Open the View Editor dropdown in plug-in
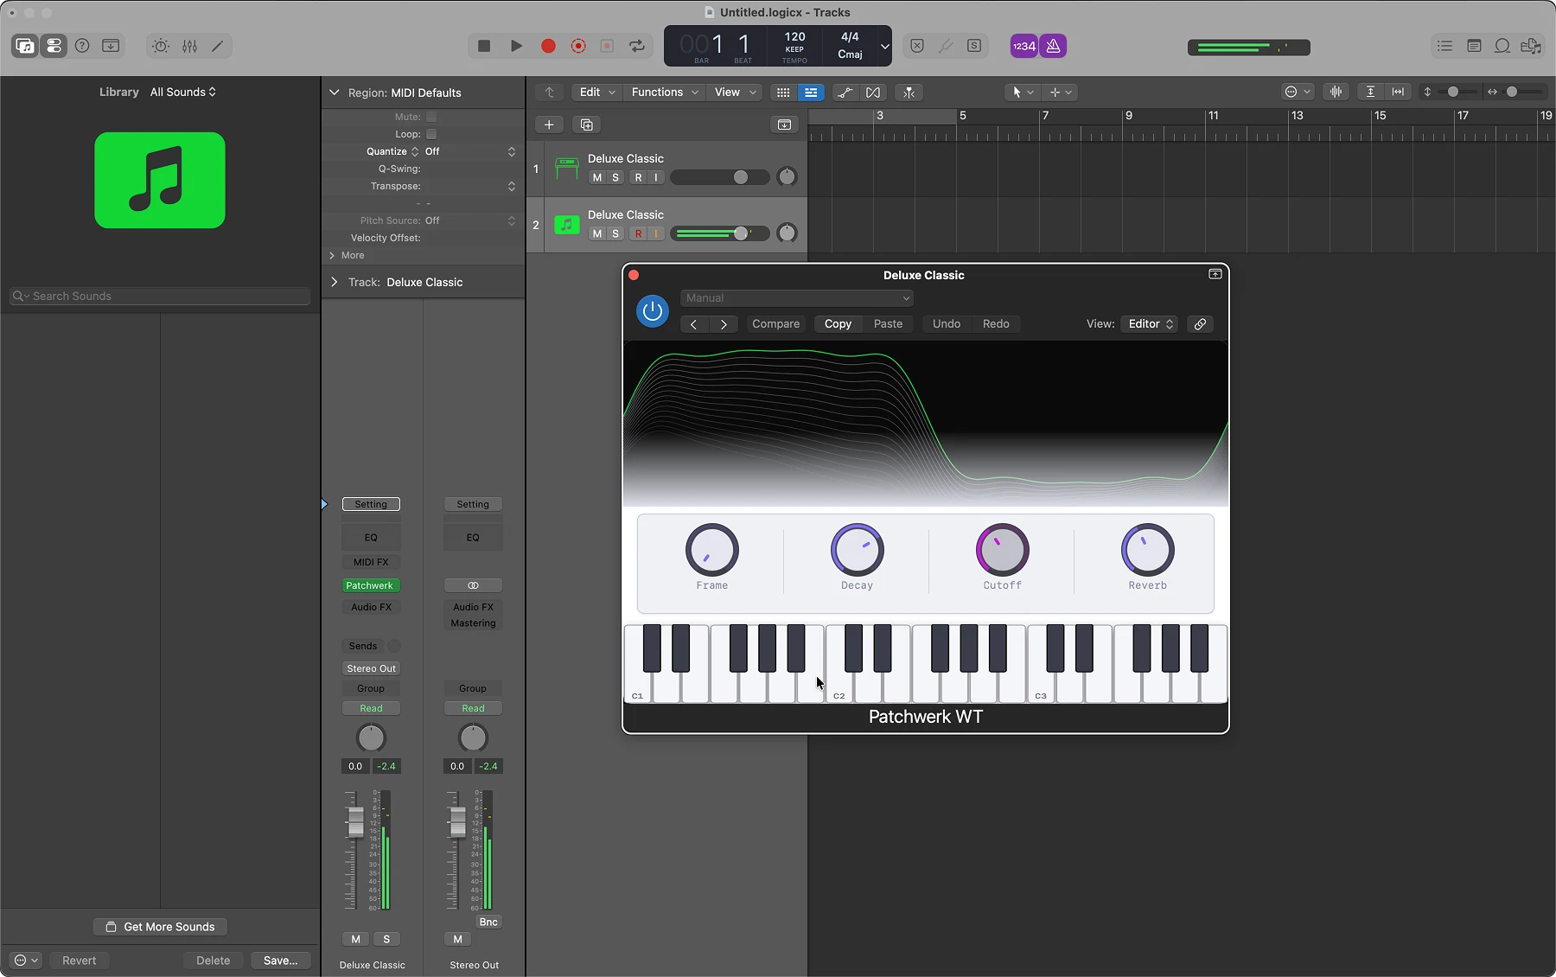This screenshot has width=1556, height=977. coord(1149,324)
